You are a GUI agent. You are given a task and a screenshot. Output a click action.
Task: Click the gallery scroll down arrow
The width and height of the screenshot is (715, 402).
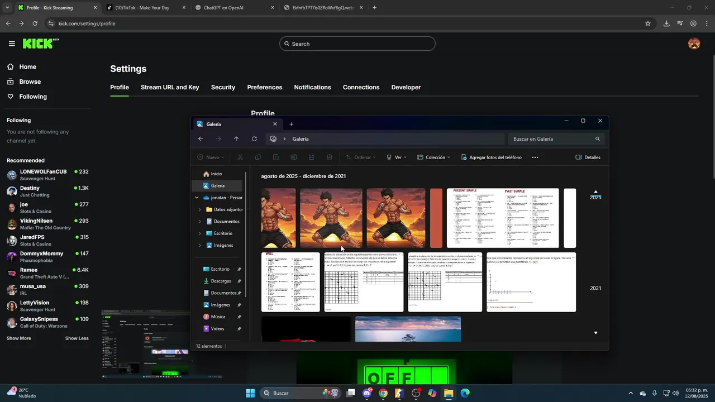click(x=595, y=333)
